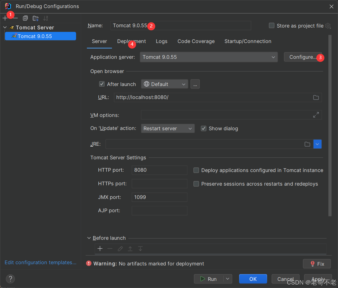Switch to the Code Coverage tab
The width and height of the screenshot is (338, 288).
point(196,41)
